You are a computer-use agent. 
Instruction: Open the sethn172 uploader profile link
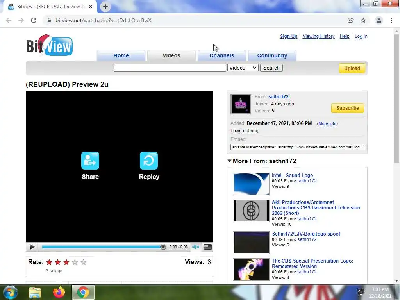point(278,97)
